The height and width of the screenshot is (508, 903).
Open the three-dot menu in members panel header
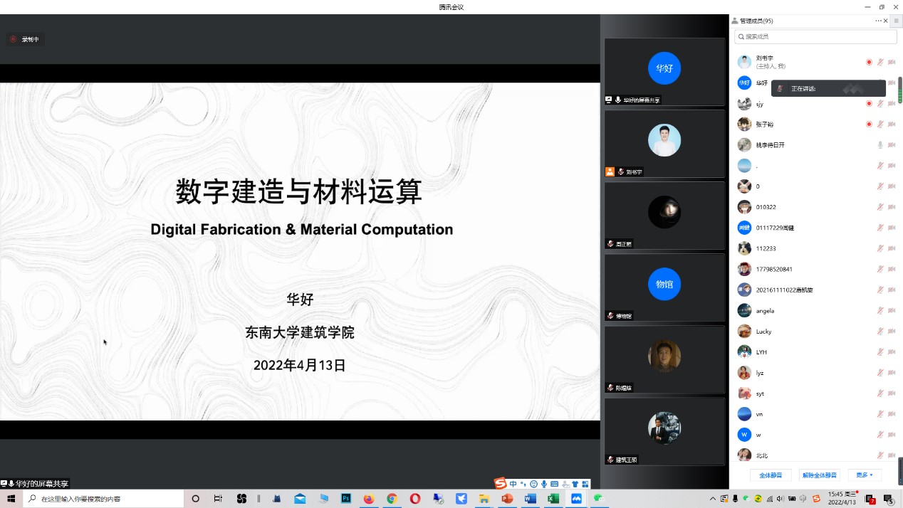pyautogui.click(x=878, y=21)
